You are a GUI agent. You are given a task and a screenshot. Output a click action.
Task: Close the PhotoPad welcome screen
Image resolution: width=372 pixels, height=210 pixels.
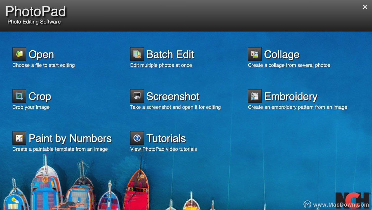[365, 7]
